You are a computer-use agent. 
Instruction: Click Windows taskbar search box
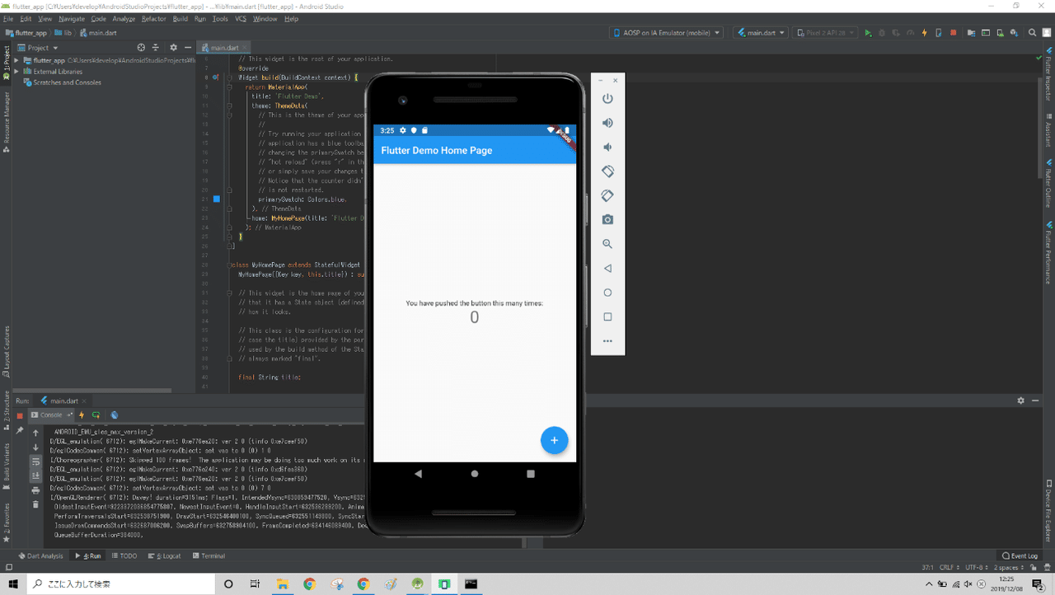(120, 584)
